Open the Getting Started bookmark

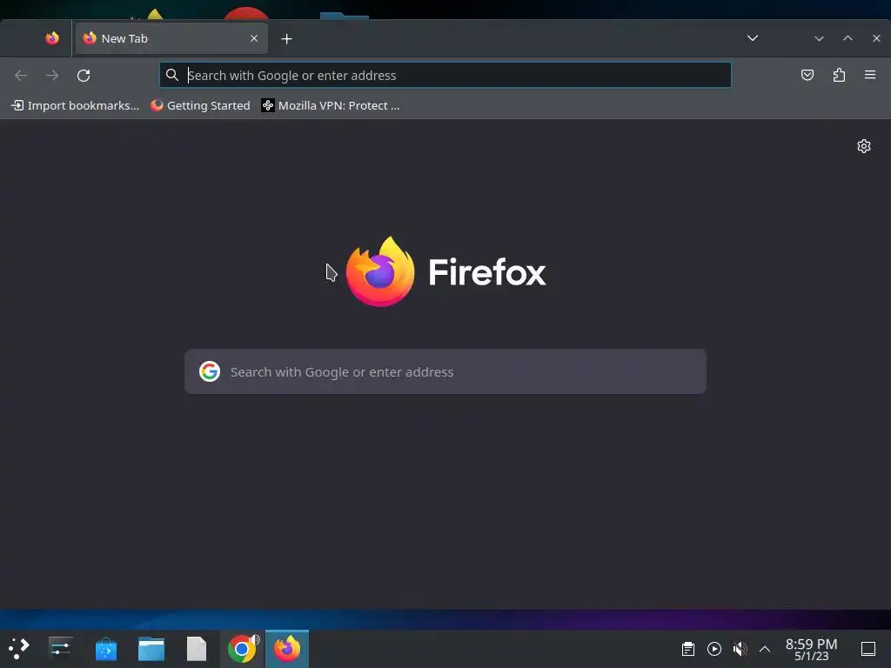pyautogui.click(x=200, y=105)
